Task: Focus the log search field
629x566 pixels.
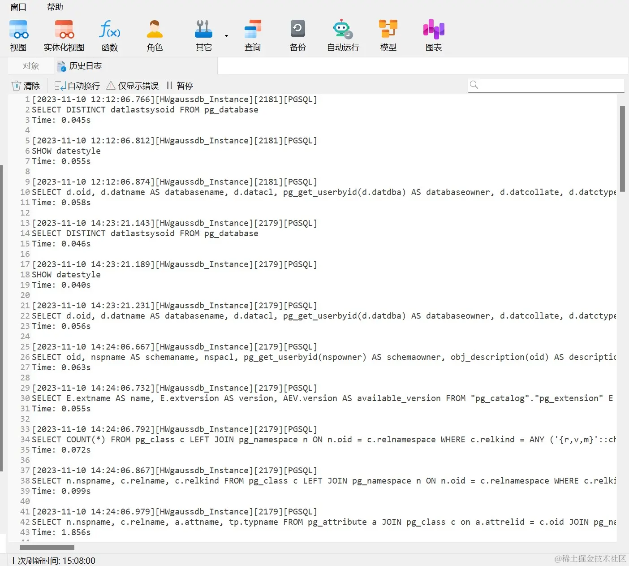Action: click(546, 85)
